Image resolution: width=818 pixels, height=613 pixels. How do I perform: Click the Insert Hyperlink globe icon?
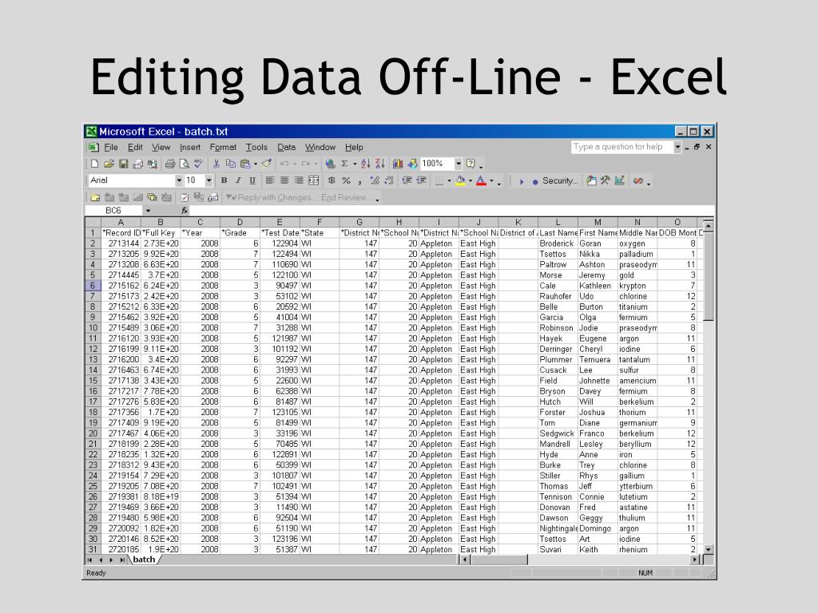330,164
